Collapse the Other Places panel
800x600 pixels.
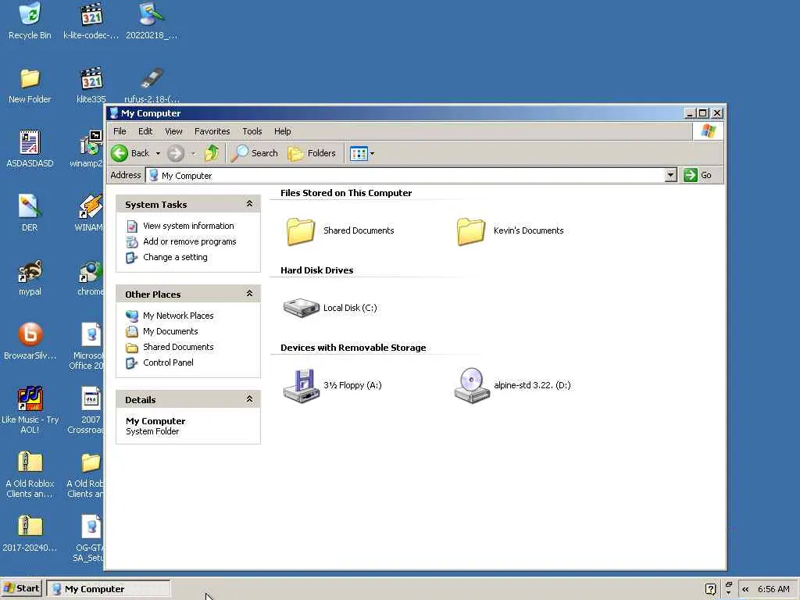[x=249, y=294]
